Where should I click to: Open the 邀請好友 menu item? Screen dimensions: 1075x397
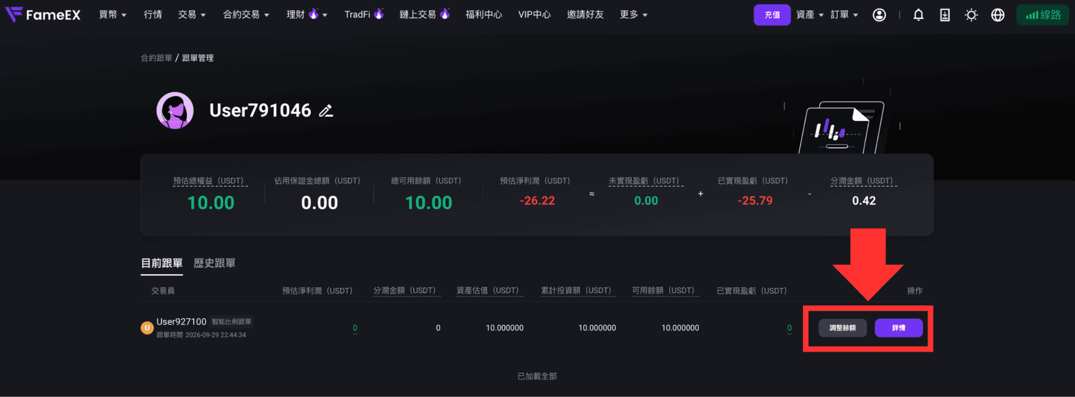coord(585,15)
